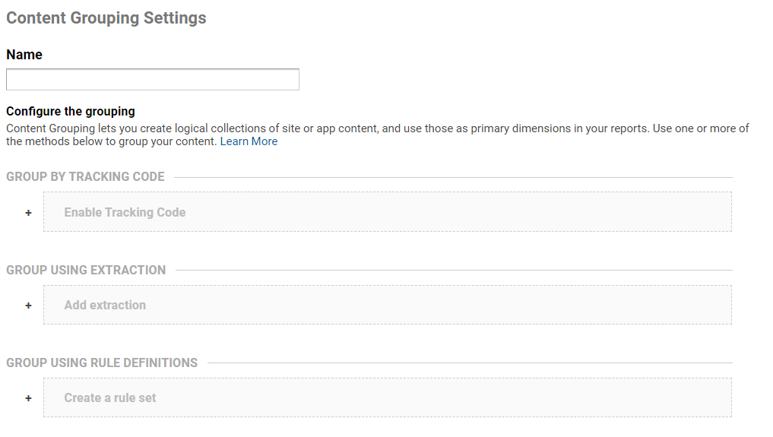Click the Content Grouping description paragraph

point(304,128)
